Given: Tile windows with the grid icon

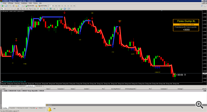Looking at the screenshot, I should click(x=51, y=9).
